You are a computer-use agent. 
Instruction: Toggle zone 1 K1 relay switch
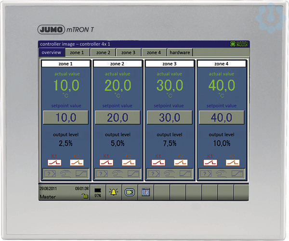[54, 163]
